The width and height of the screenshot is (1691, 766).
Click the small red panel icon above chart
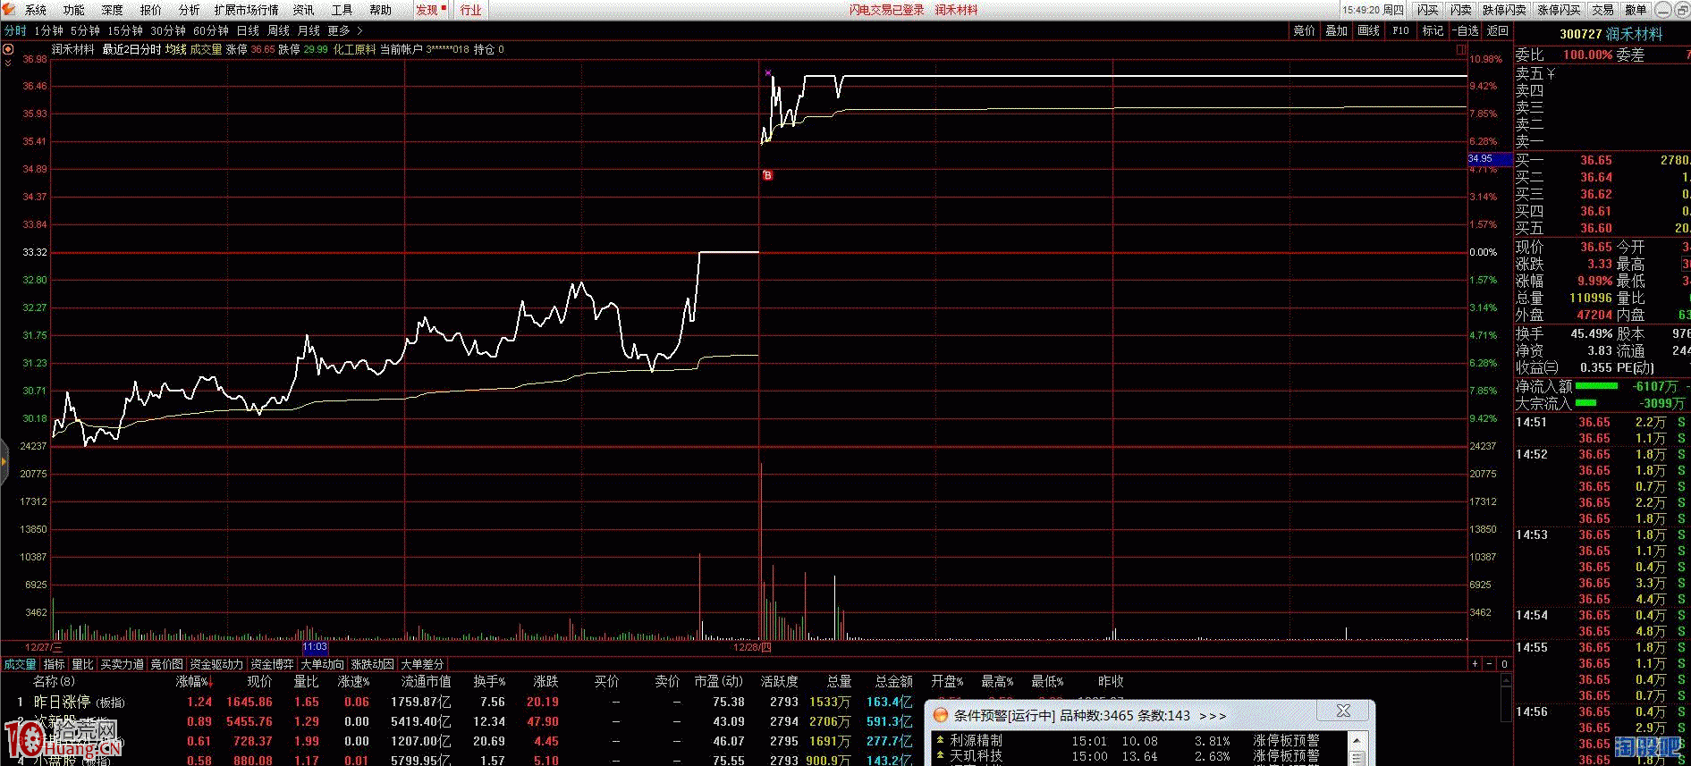tap(1462, 50)
